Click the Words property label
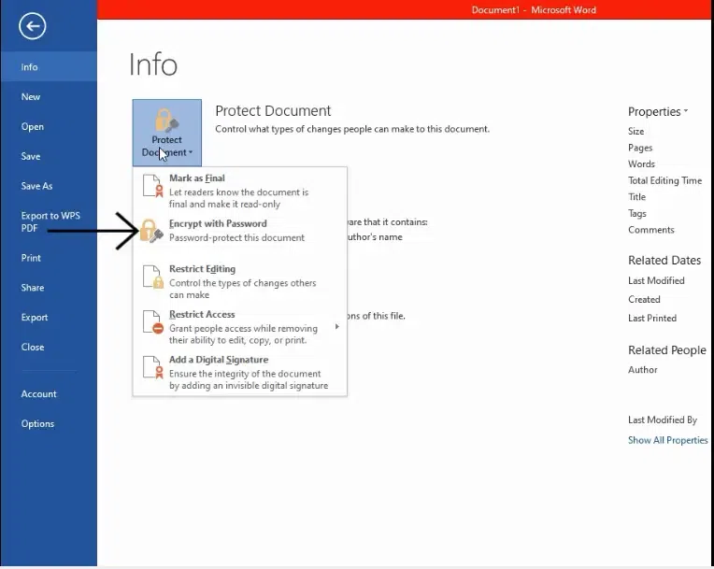Viewport: 714px width, 569px height. coord(641,164)
